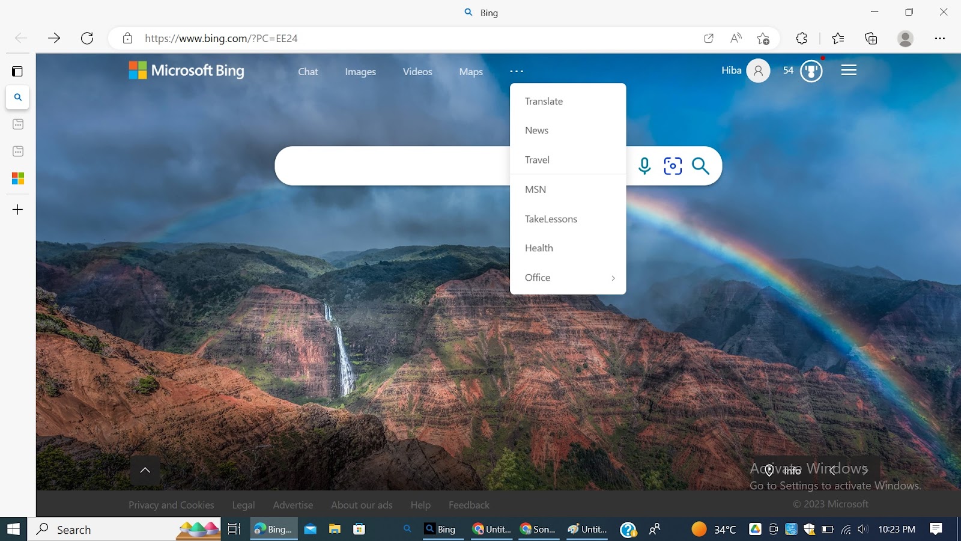Select the Bing tab in vertical tab bar
Image resolution: width=961 pixels, height=541 pixels.
pyautogui.click(x=17, y=97)
